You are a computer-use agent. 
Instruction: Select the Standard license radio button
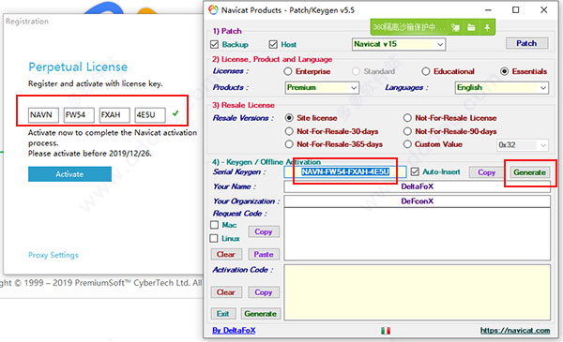pos(356,71)
